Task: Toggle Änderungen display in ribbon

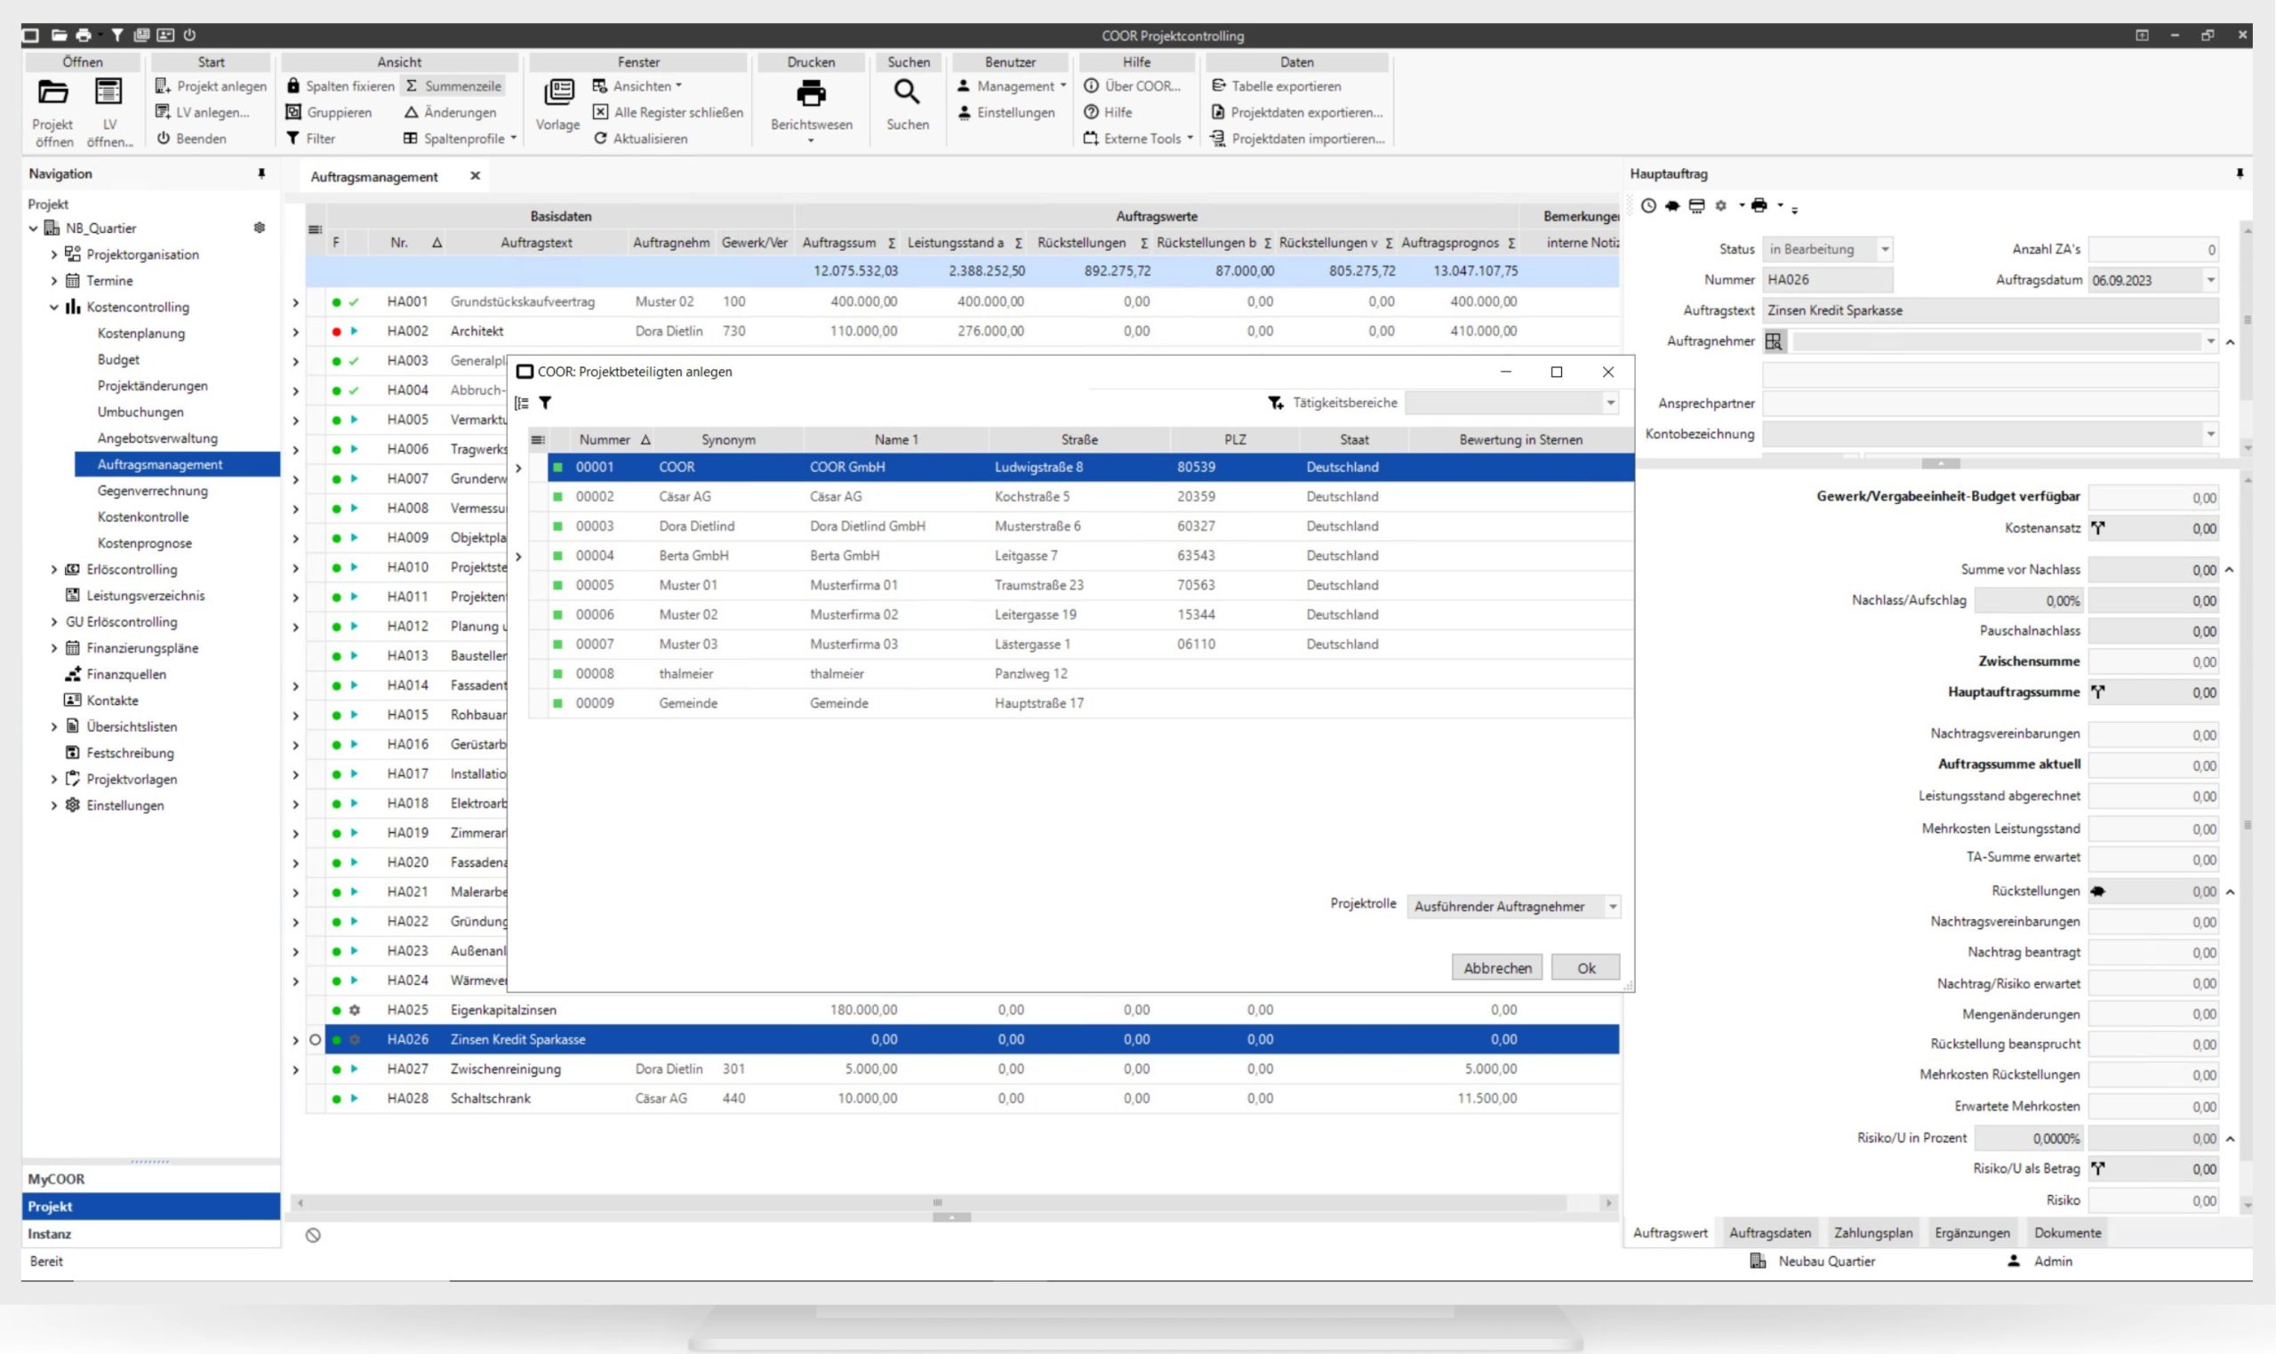Action: coord(450,112)
